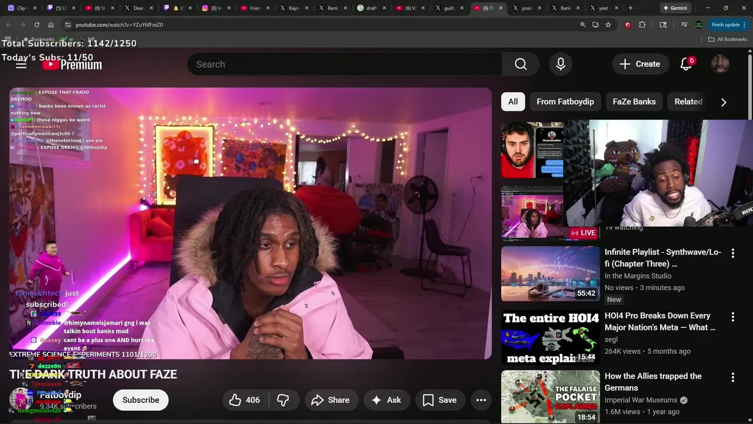The image size is (753, 424).
Task: Open the media controls icon in the toolbar
Action: click(x=684, y=25)
